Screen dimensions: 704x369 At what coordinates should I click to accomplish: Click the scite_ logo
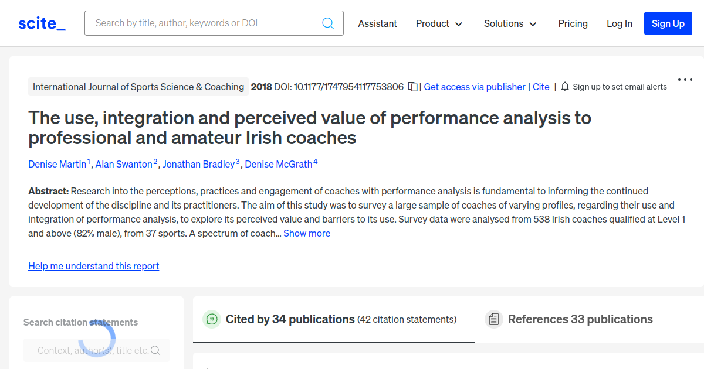point(41,23)
